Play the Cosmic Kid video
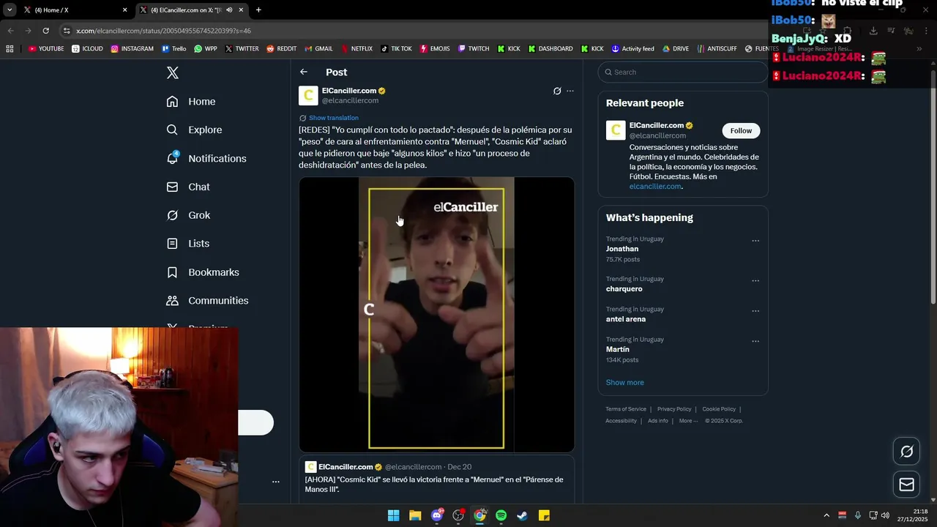The width and height of the screenshot is (937, 527). coord(436,315)
